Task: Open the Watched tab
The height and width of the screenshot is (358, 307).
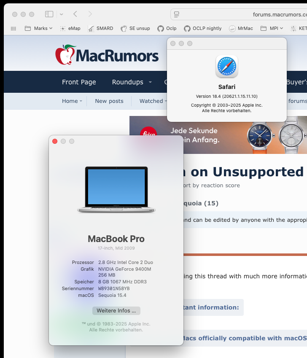Action: pos(151,101)
